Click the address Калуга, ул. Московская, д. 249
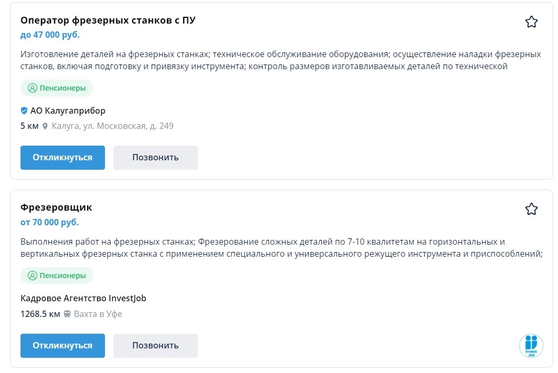Image resolution: width=558 pixels, height=373 pixels. 112,126
